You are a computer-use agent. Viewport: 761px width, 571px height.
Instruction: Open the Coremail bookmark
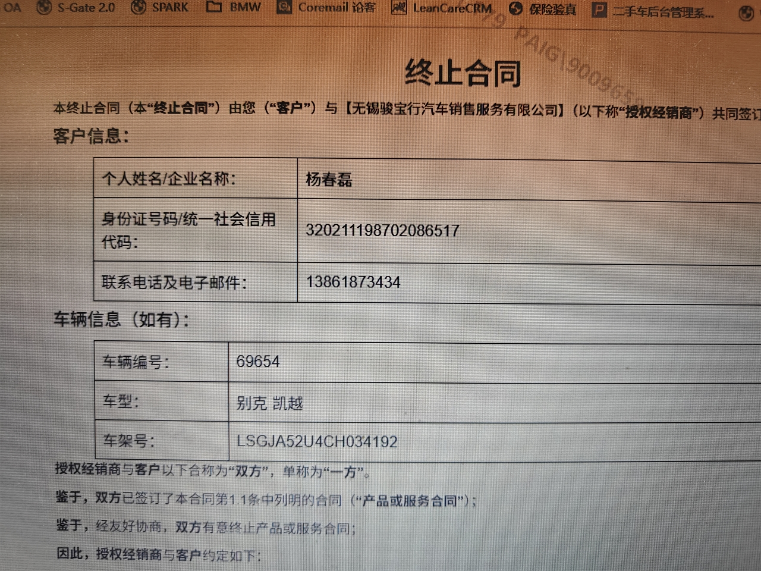click(x=326, y=8)
